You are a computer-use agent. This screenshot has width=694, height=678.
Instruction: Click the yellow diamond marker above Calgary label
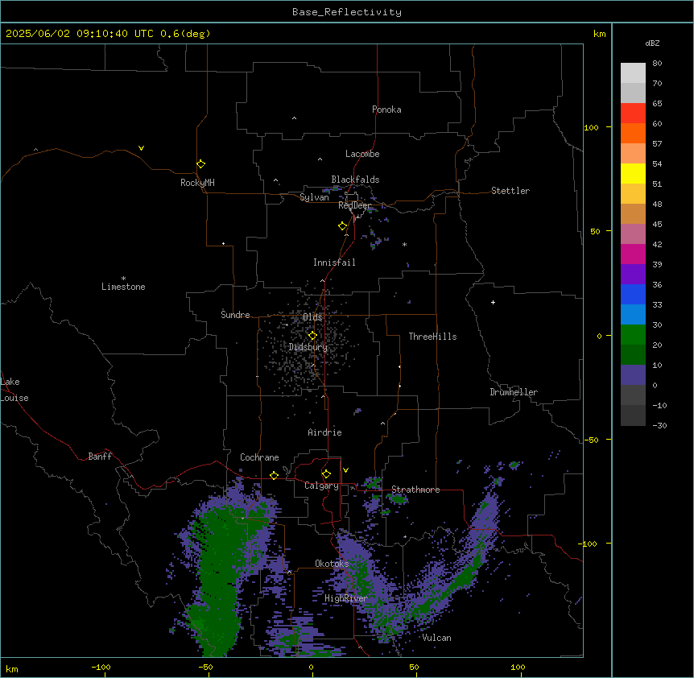[x=326, y=474]
